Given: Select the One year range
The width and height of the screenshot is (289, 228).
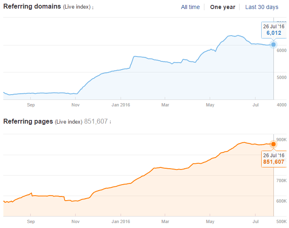Looking at the screenshot, I should click(222, 7).
